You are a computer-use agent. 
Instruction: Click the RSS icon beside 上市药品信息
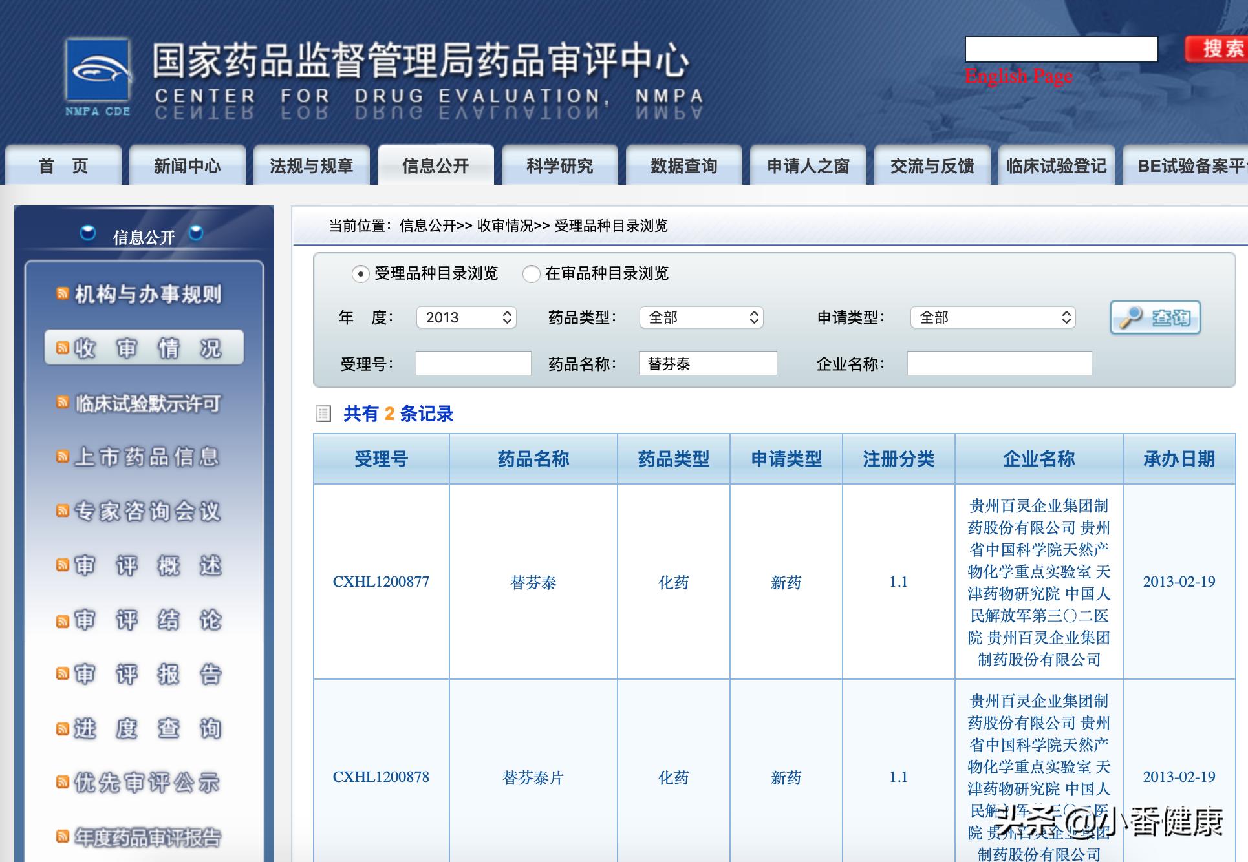(x=61, y=456)
